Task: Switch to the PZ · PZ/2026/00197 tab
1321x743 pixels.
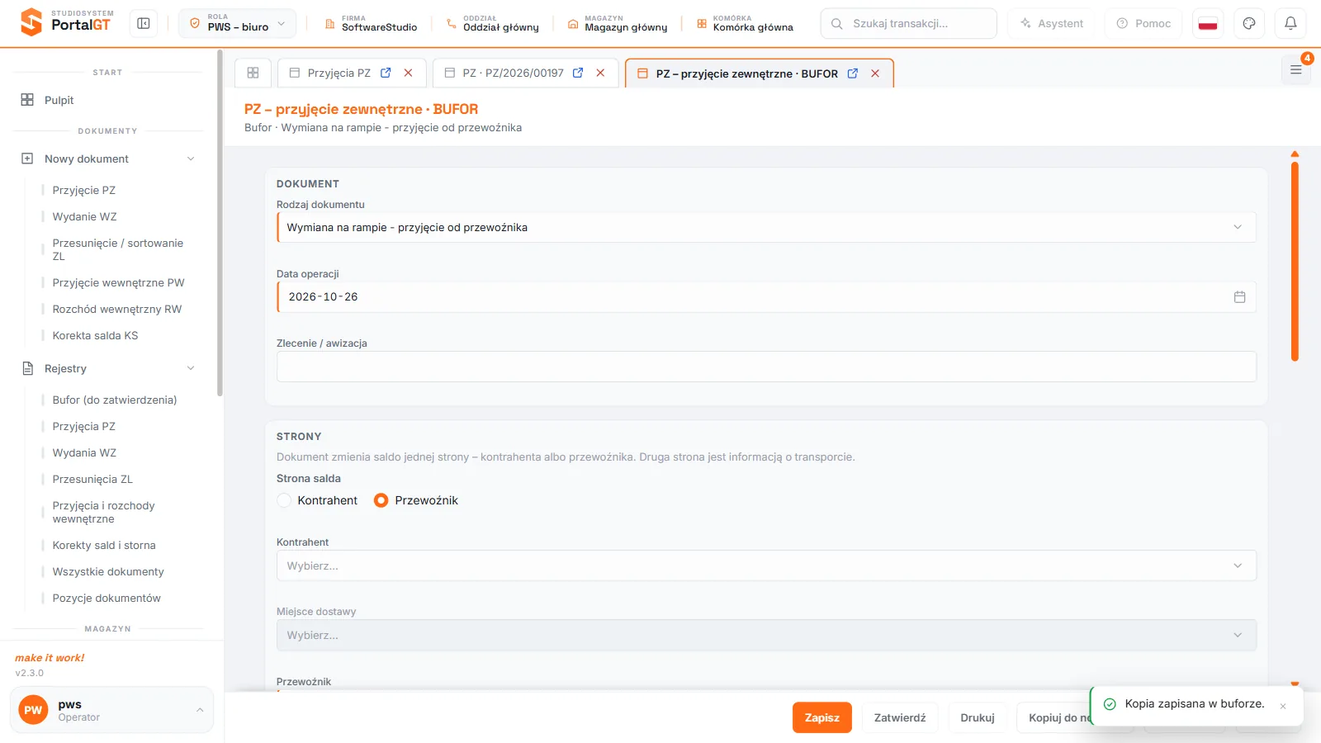Action: (x=513, y=73)
